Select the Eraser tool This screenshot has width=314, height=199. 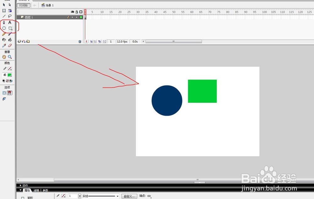point(10,45)
